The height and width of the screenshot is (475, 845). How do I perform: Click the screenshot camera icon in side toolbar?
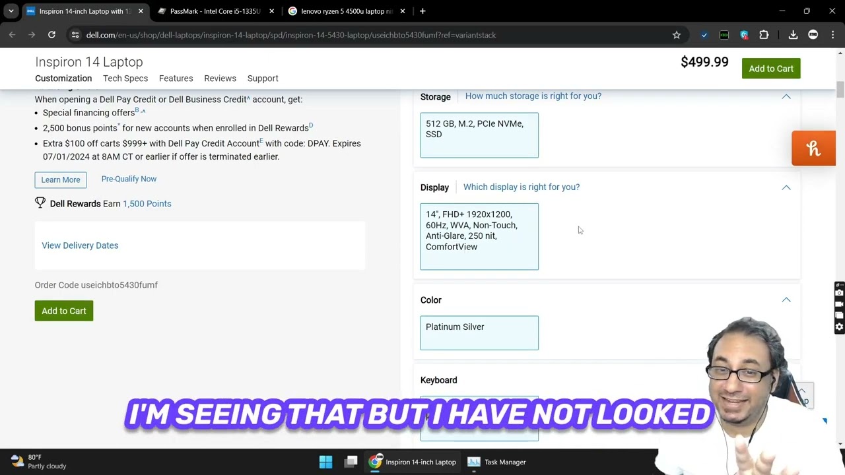(x=839, y=292)
